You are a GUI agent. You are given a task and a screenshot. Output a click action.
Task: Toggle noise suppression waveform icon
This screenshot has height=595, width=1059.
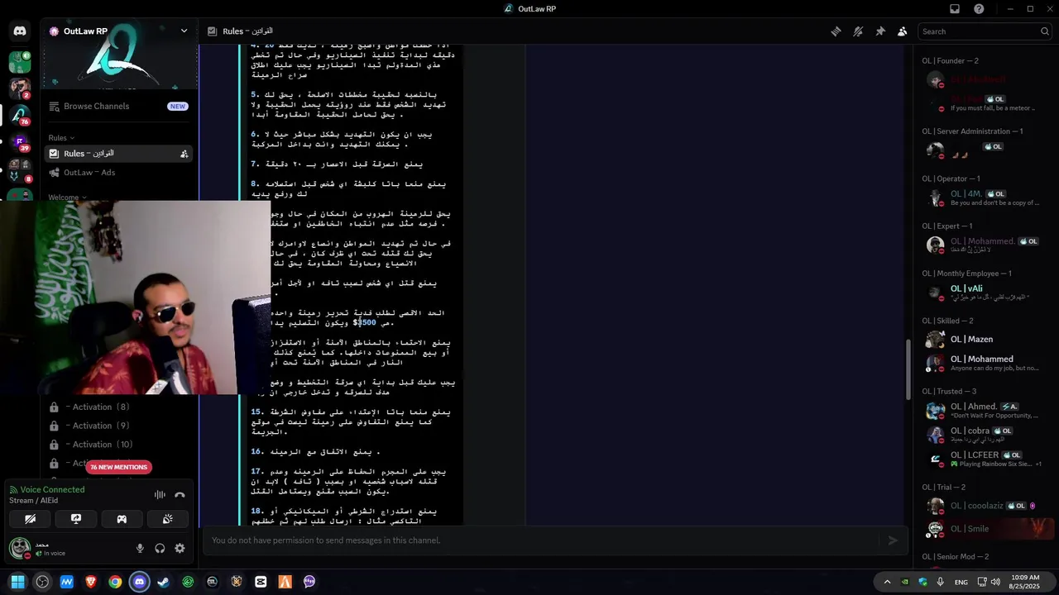coord(160,495)
